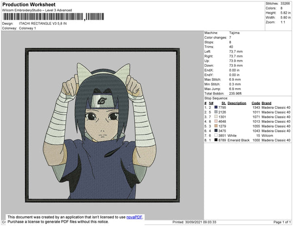Click the 'Code' column header
The width and height of the screenshot is (293, 226).
pyautogui.click(x=256, y=103)
